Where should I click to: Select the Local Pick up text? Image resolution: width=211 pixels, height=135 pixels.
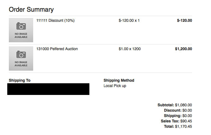115,86
